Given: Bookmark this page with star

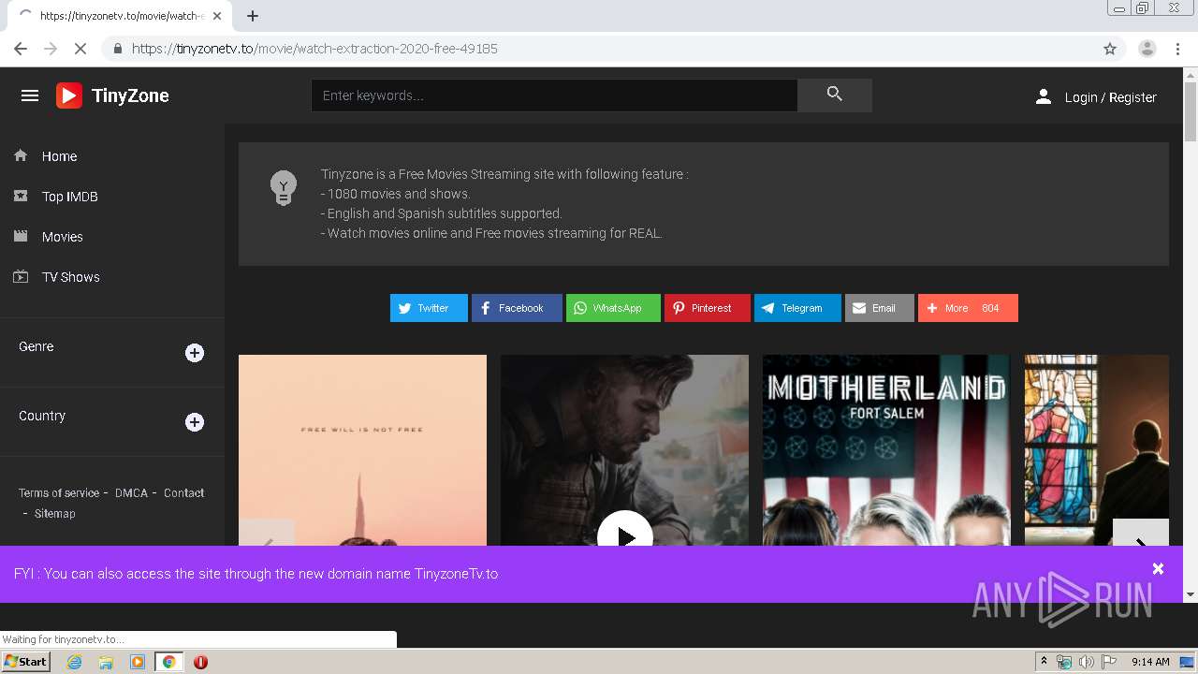Looking at the screenshot, I should click(x=1110, y=49).
